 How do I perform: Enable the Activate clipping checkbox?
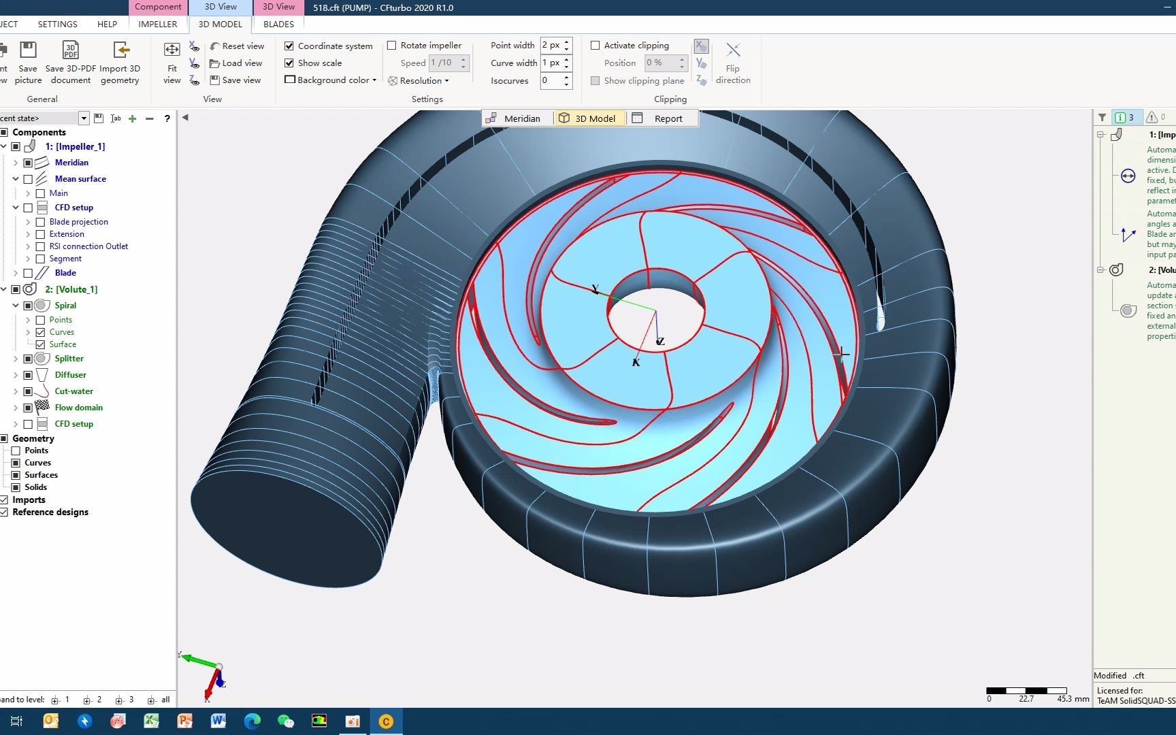tap(595, 46)
